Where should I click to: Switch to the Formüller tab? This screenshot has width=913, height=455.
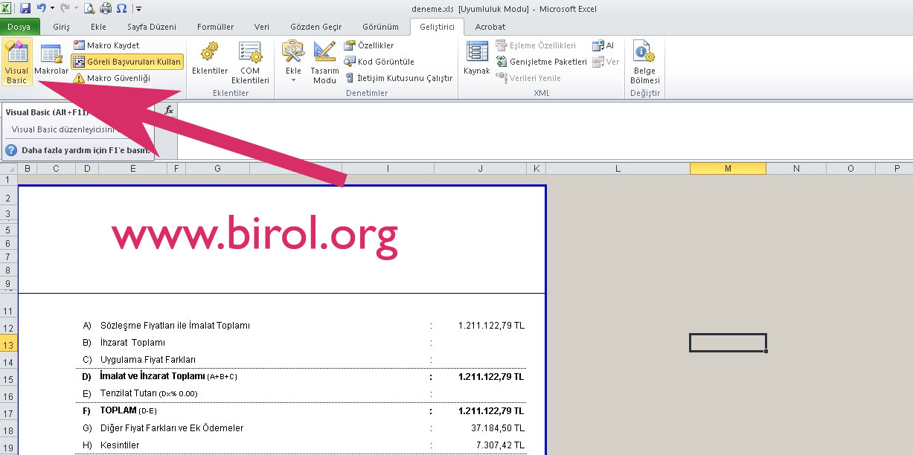click(x=216, y=27)
